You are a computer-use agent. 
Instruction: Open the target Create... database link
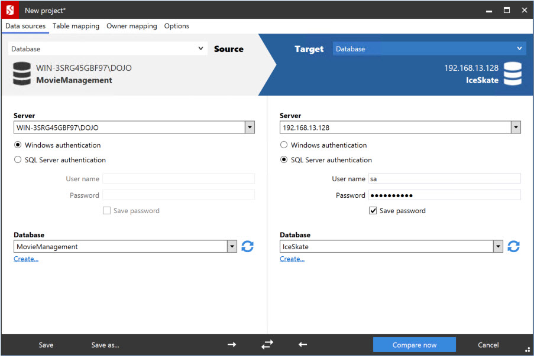click(292, 259)
